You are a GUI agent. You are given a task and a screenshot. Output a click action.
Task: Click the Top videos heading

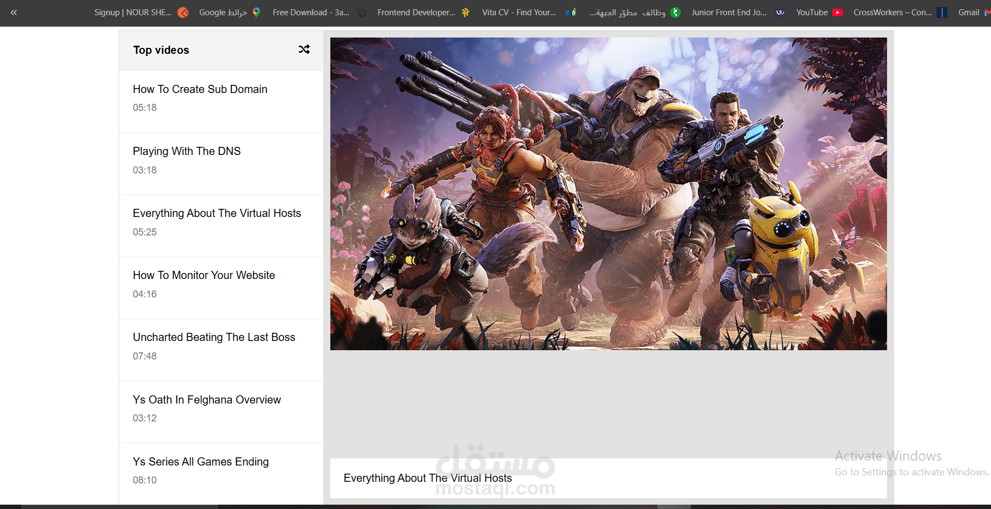[161, 50]
